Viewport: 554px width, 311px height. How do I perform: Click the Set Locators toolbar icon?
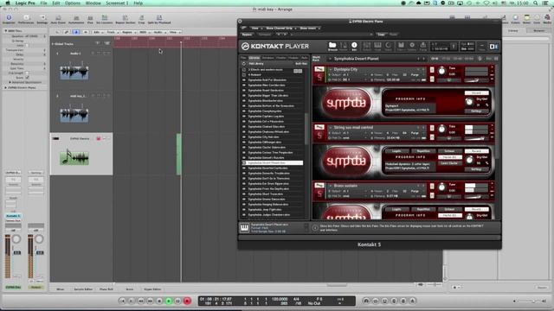[105, 18]
